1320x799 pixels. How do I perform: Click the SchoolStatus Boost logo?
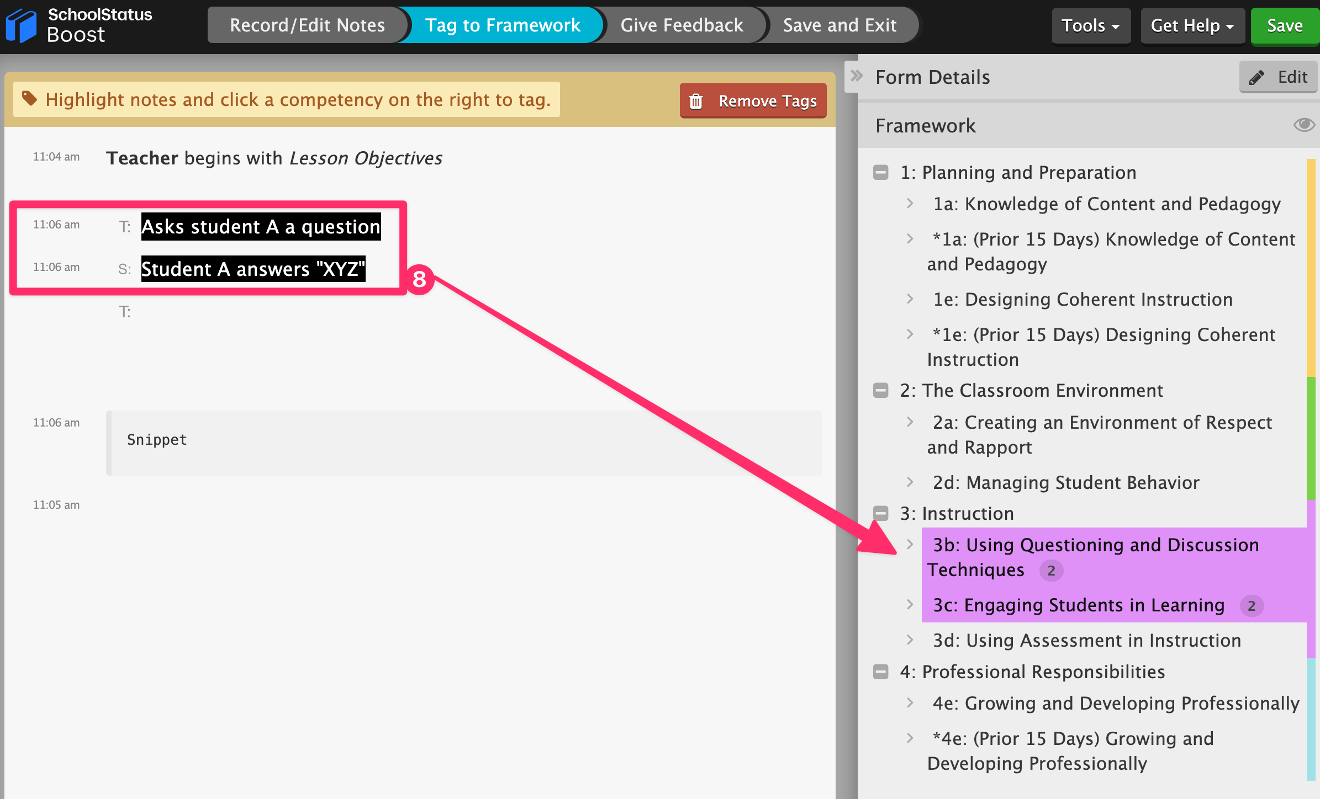(80, 25)
